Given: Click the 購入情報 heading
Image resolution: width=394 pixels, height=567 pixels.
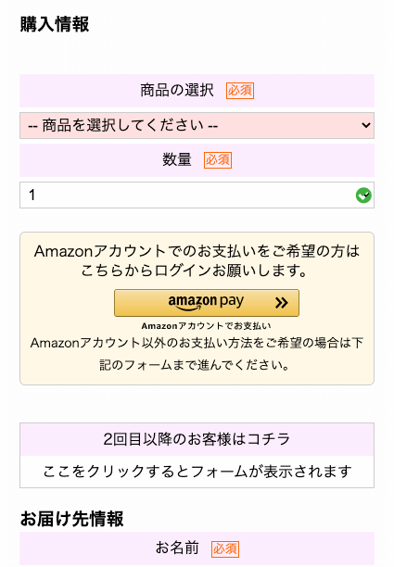Looking at the screenshot, I should pyautogui.click(x=55, y=25).
